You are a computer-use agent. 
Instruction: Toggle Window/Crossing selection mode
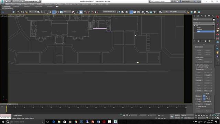coord(49,12)
